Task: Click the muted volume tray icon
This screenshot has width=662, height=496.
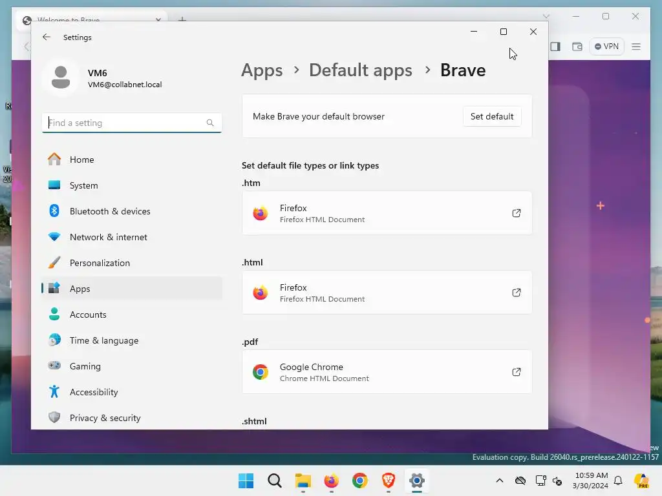Action: (557, 480)
